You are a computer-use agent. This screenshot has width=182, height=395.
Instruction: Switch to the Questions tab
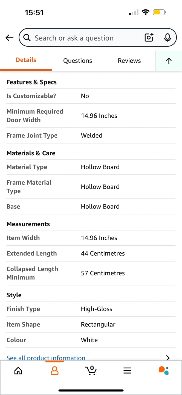77,61
